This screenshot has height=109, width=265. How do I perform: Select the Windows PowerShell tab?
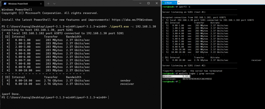click(22, 3)
